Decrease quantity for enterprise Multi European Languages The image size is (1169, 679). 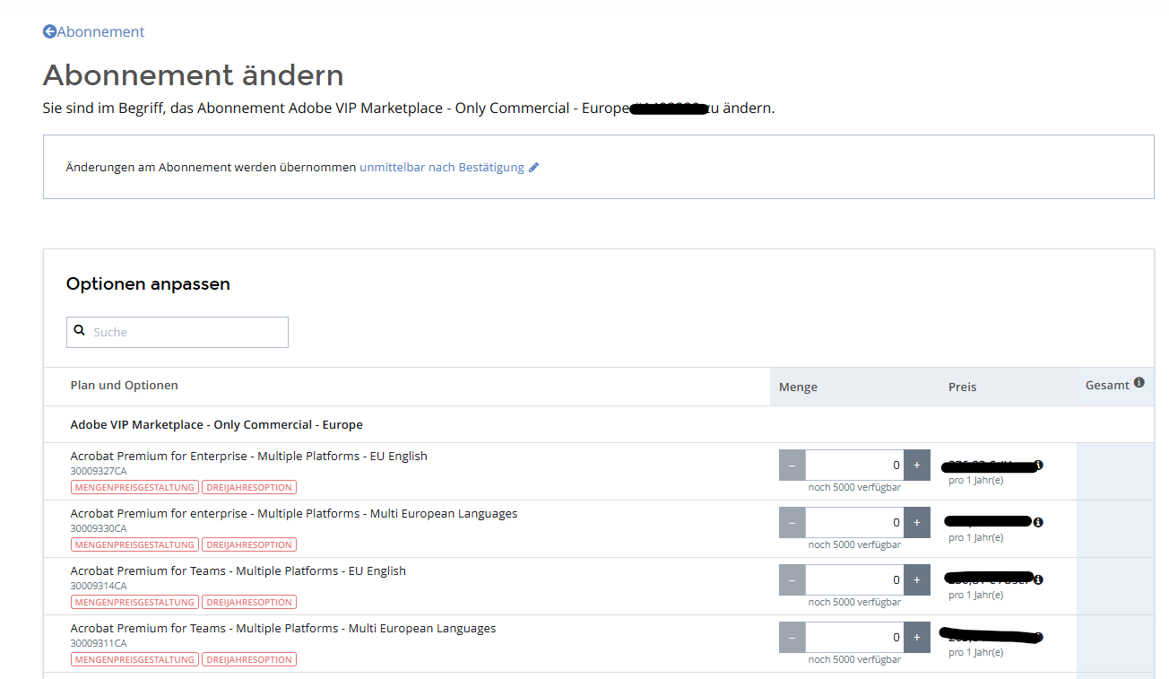792,522
